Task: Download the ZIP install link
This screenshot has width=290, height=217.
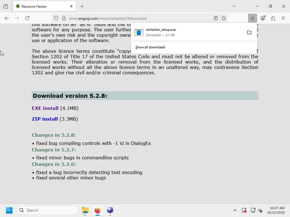Action: pos(45,119)
